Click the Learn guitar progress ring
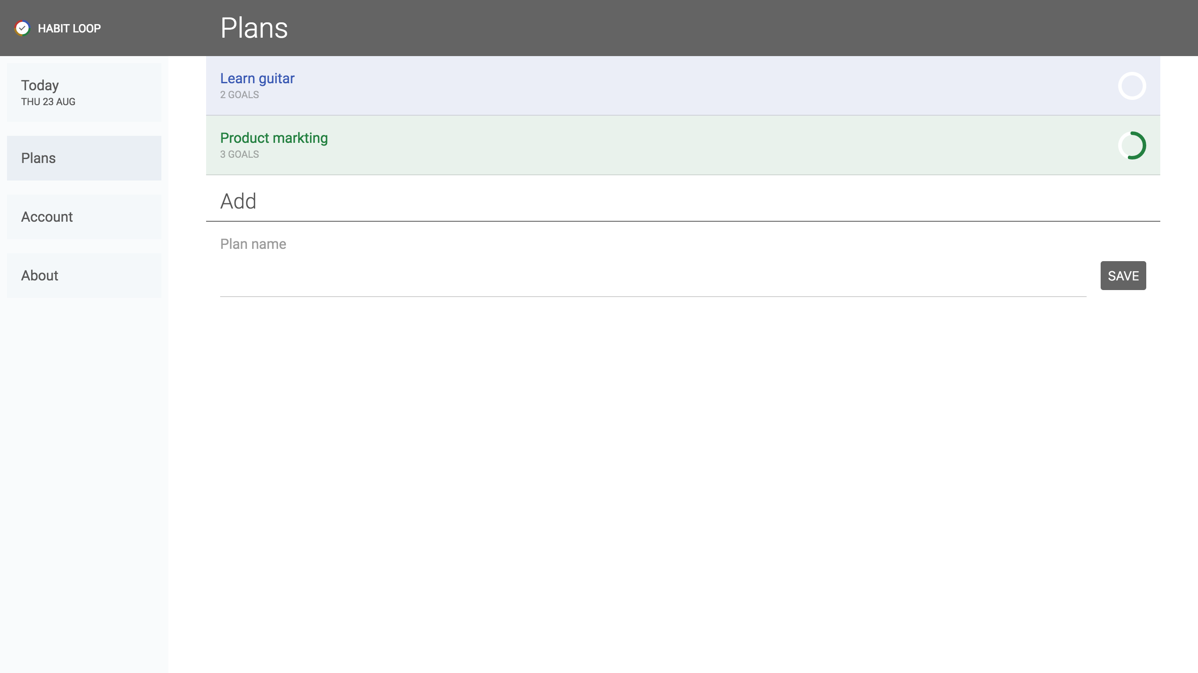The width and height of the screenshot is (1198, 673). pyautogui.click(x=1131, y=86)
